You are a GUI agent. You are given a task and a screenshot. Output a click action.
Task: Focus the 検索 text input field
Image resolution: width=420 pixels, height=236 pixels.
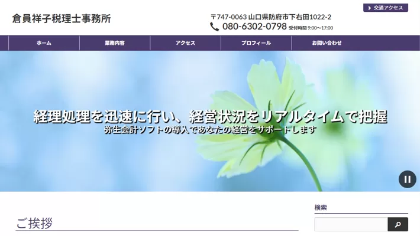point(351,224)
